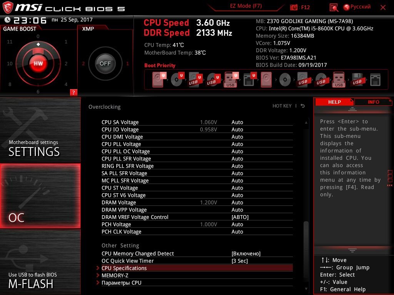Open the OC section
Viewport: 394px width, 295px height.
point(40,196)
